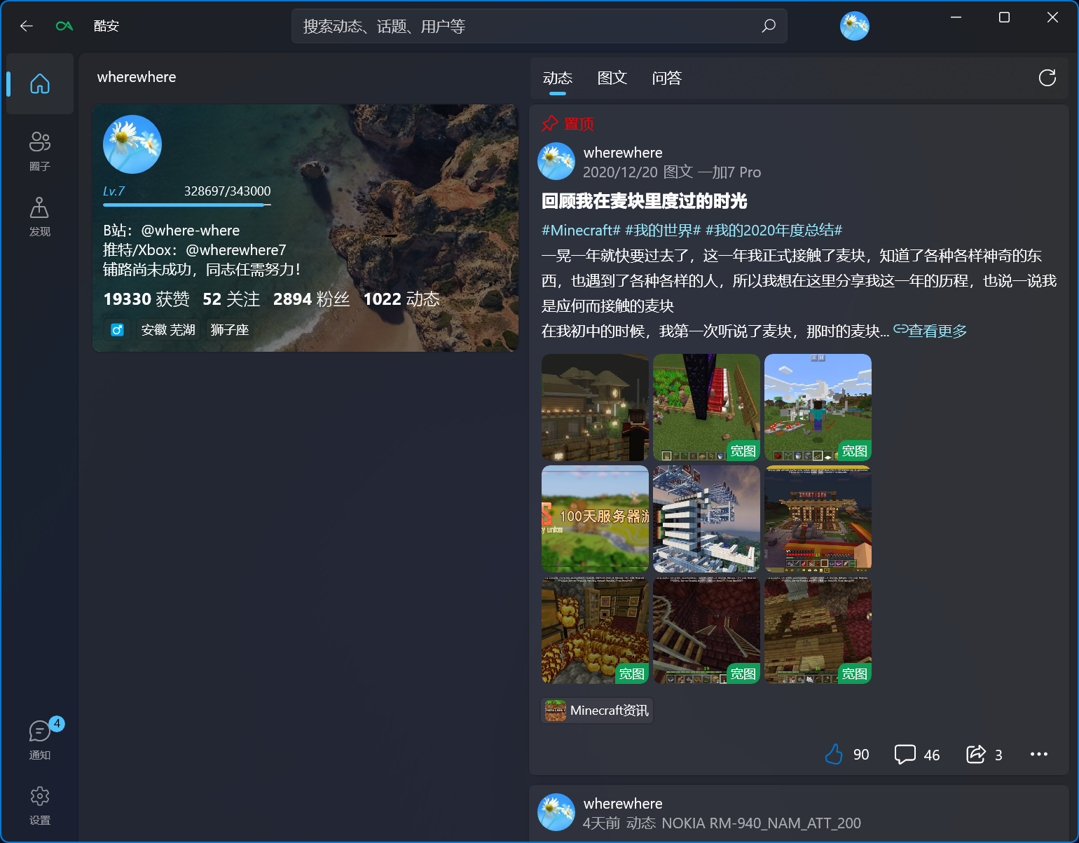Click the male gender icon badge
The height and width of the screenshot is (843, 1079).
click(x=117, y=329)
